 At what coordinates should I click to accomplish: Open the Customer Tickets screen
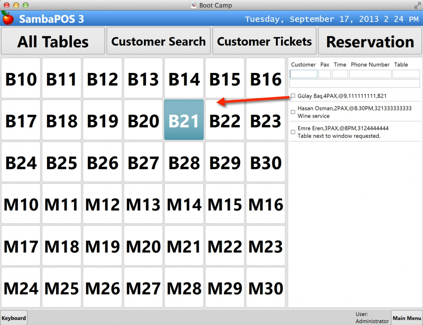[x=264, y=41]
